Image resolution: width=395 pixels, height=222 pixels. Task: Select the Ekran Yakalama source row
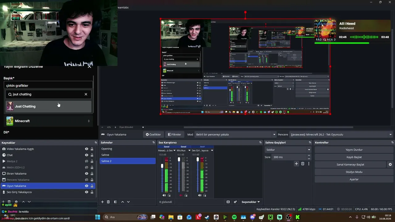pyautogui.click(x=48, y=174)
